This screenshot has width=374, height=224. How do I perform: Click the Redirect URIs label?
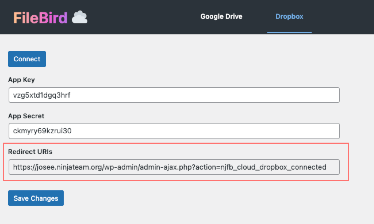(30, 152)
